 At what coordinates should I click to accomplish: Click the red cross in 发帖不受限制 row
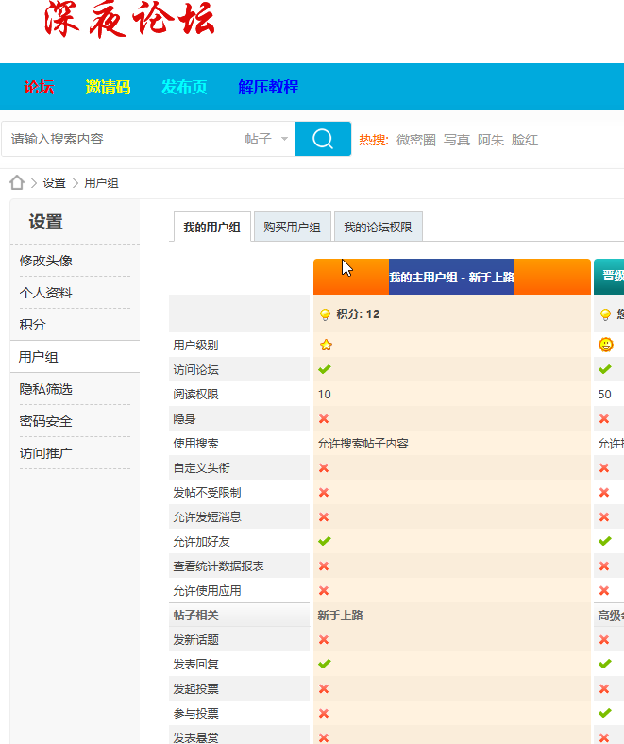click(x=324, y=493)
